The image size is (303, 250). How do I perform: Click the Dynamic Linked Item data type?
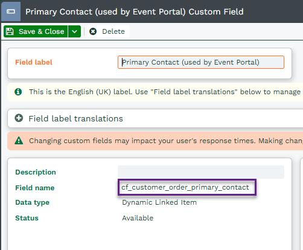point(159,202)
